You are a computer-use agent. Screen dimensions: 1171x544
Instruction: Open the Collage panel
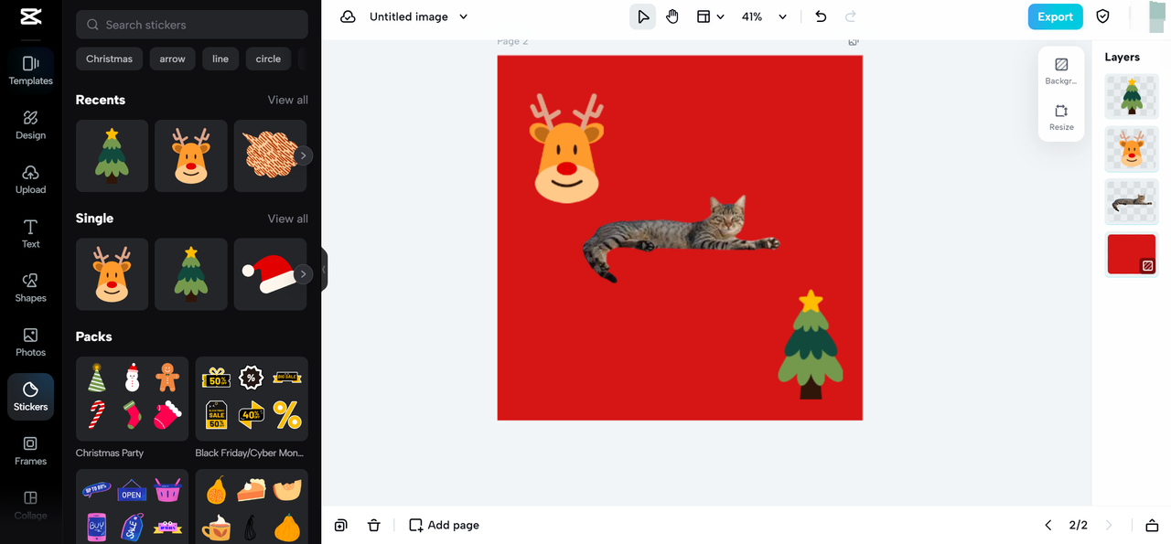(30, 505)
